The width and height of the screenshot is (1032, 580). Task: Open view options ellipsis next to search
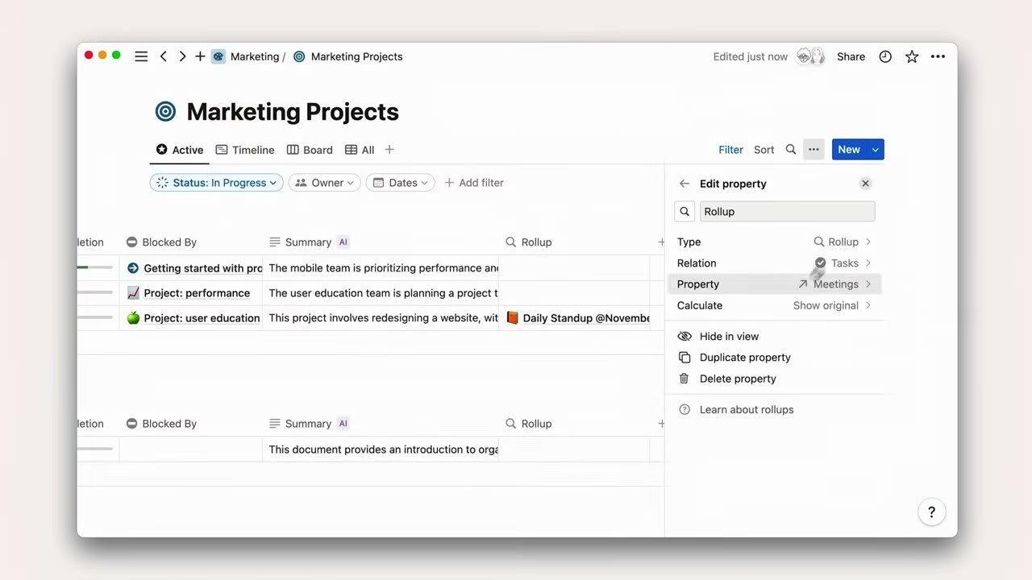pyautogui.click(x=814, y=150)
